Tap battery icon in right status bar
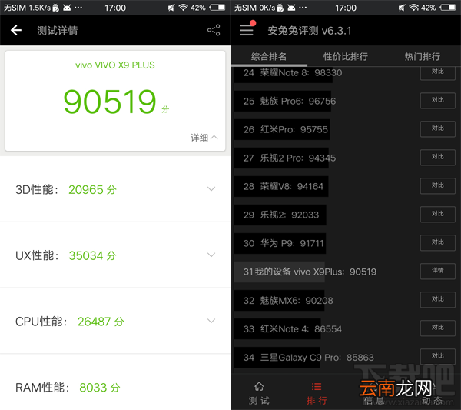 448,8
